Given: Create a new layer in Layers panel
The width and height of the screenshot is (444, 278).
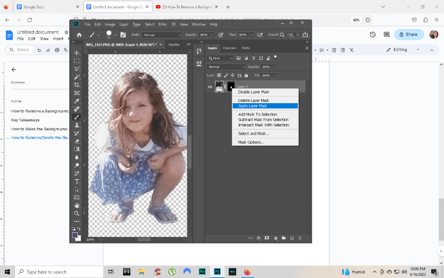Looking at the screenshot, I should coord(292,238).
